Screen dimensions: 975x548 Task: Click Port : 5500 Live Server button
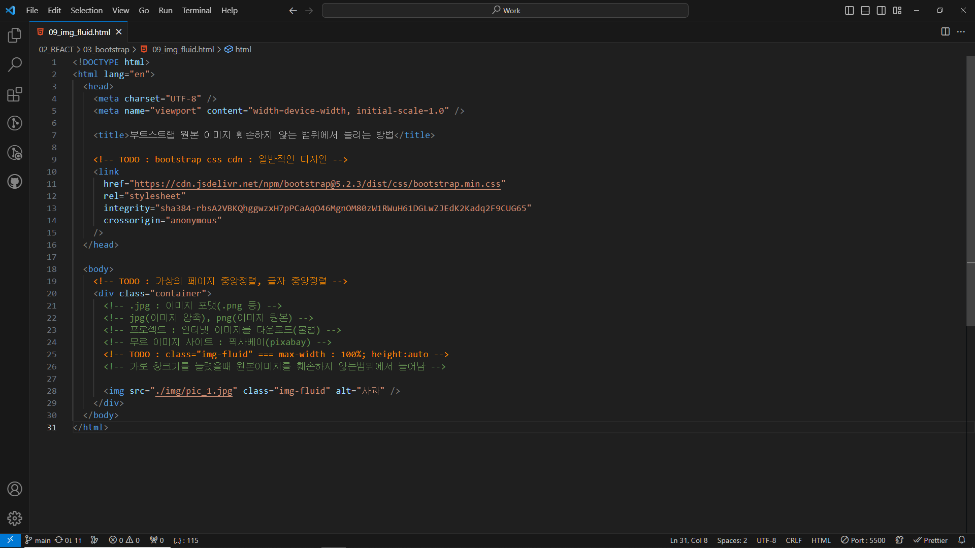tap(863, 540)
